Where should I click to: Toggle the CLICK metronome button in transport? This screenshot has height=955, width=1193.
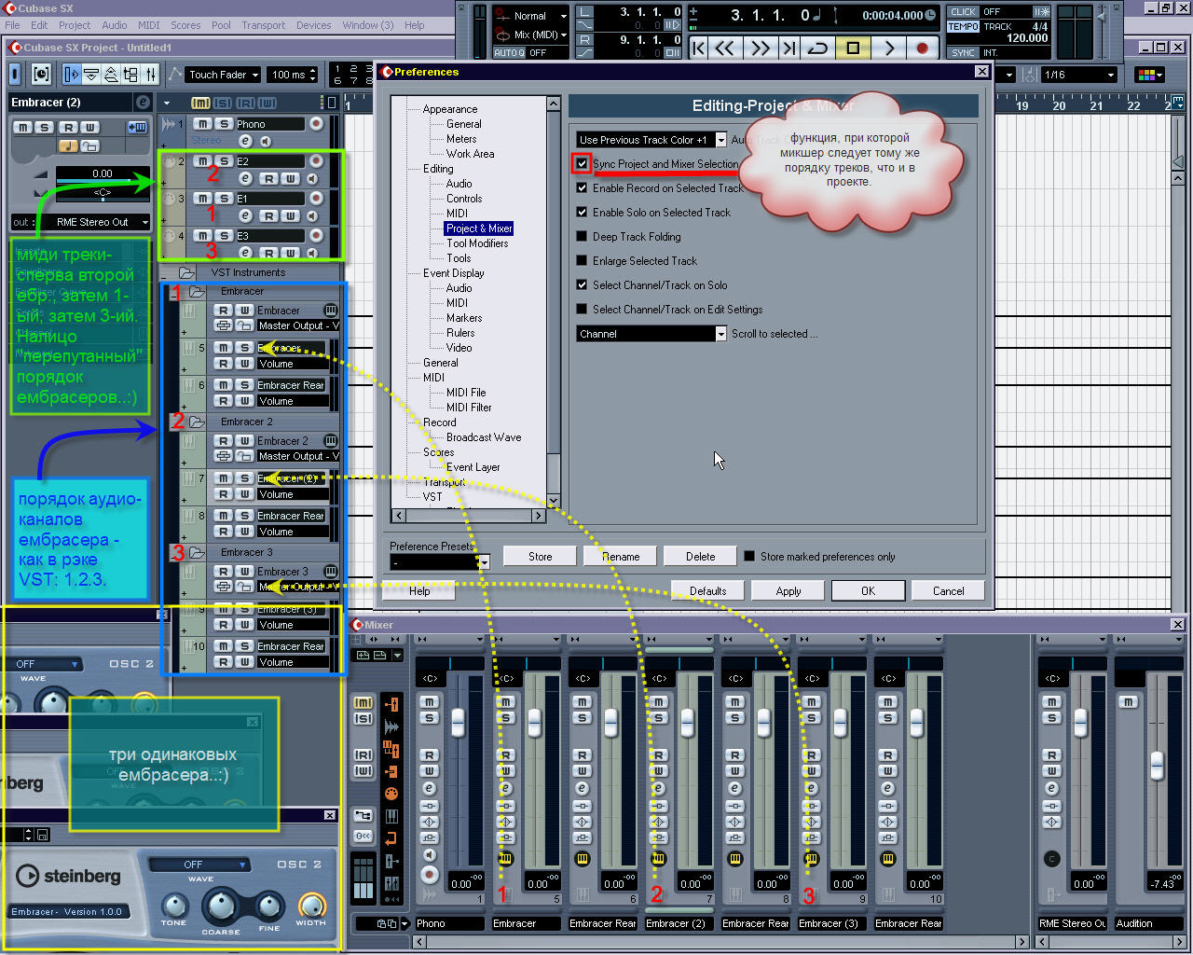tap(963, 12)
